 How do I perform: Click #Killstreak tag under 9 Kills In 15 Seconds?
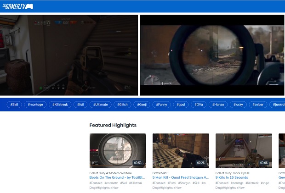coord(252,183)
